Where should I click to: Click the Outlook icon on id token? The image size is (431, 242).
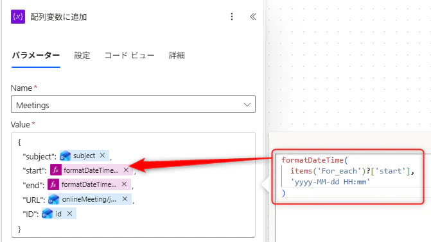pyautogui.click(x=48, y=213)
